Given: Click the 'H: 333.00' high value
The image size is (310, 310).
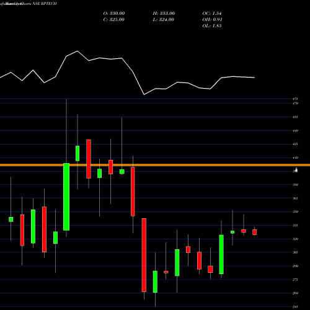Looking at the screenshot, I should (164, 14).
